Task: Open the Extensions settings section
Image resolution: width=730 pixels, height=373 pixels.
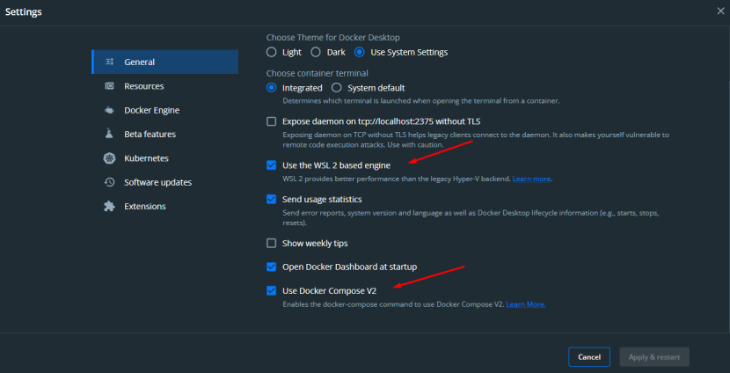Action: (x=164, y=206)
